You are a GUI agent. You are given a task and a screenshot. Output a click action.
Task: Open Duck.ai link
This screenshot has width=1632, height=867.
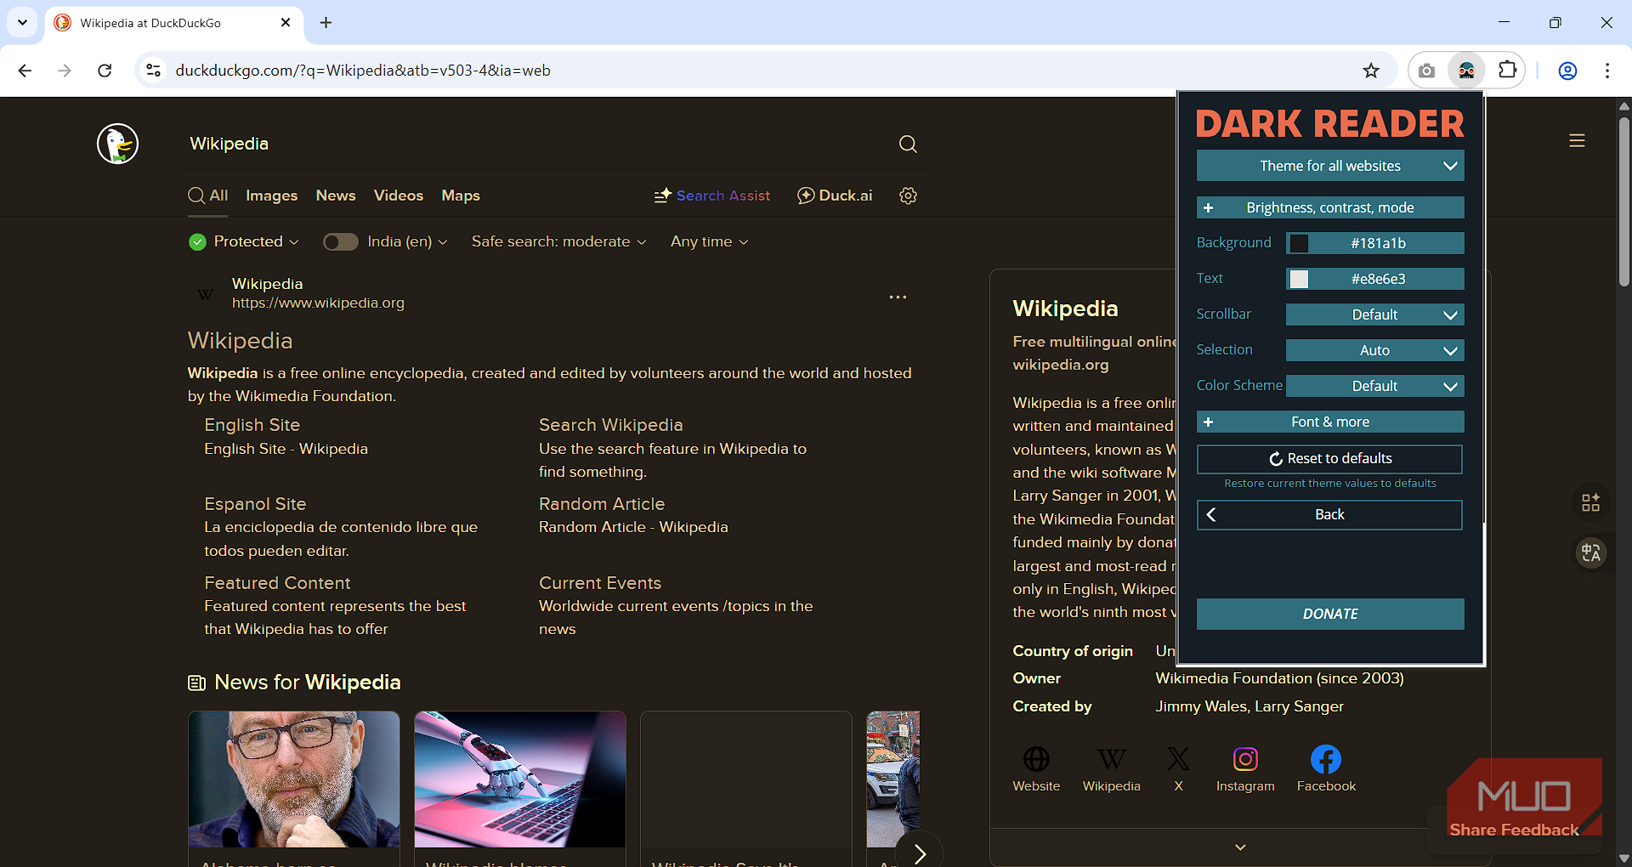coord(835,195)
